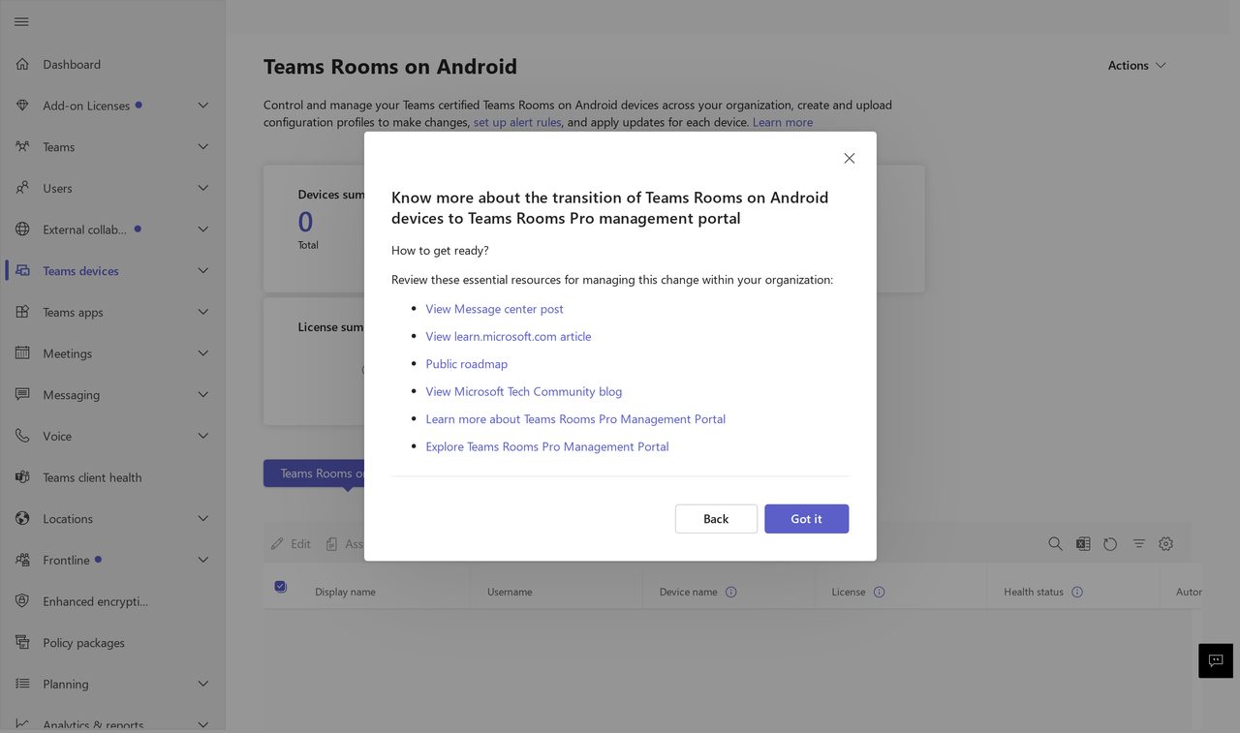Expand the Users section chevron
Viewport: 1240px width, 733px height.
click(x=203, y=188)
